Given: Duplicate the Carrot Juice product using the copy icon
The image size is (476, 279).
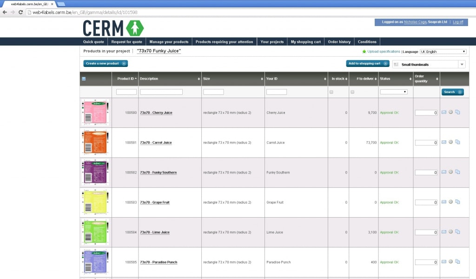Looking at the screenshot, I should 457,142.
